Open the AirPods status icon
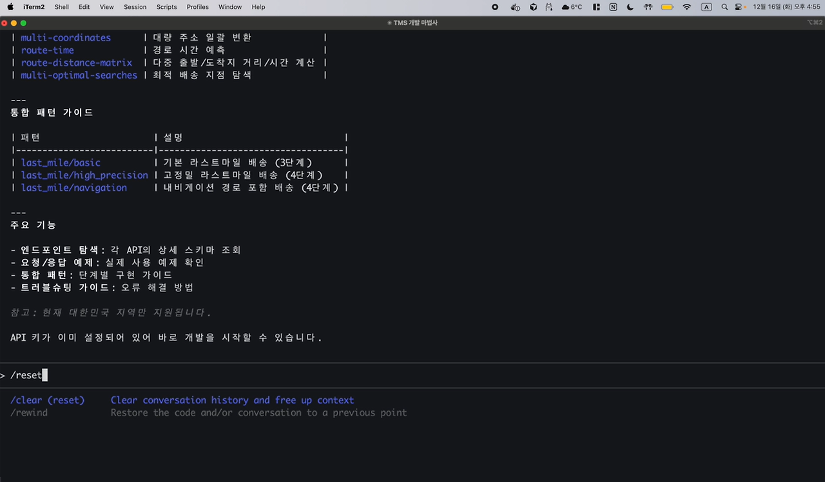 point(648,7)
